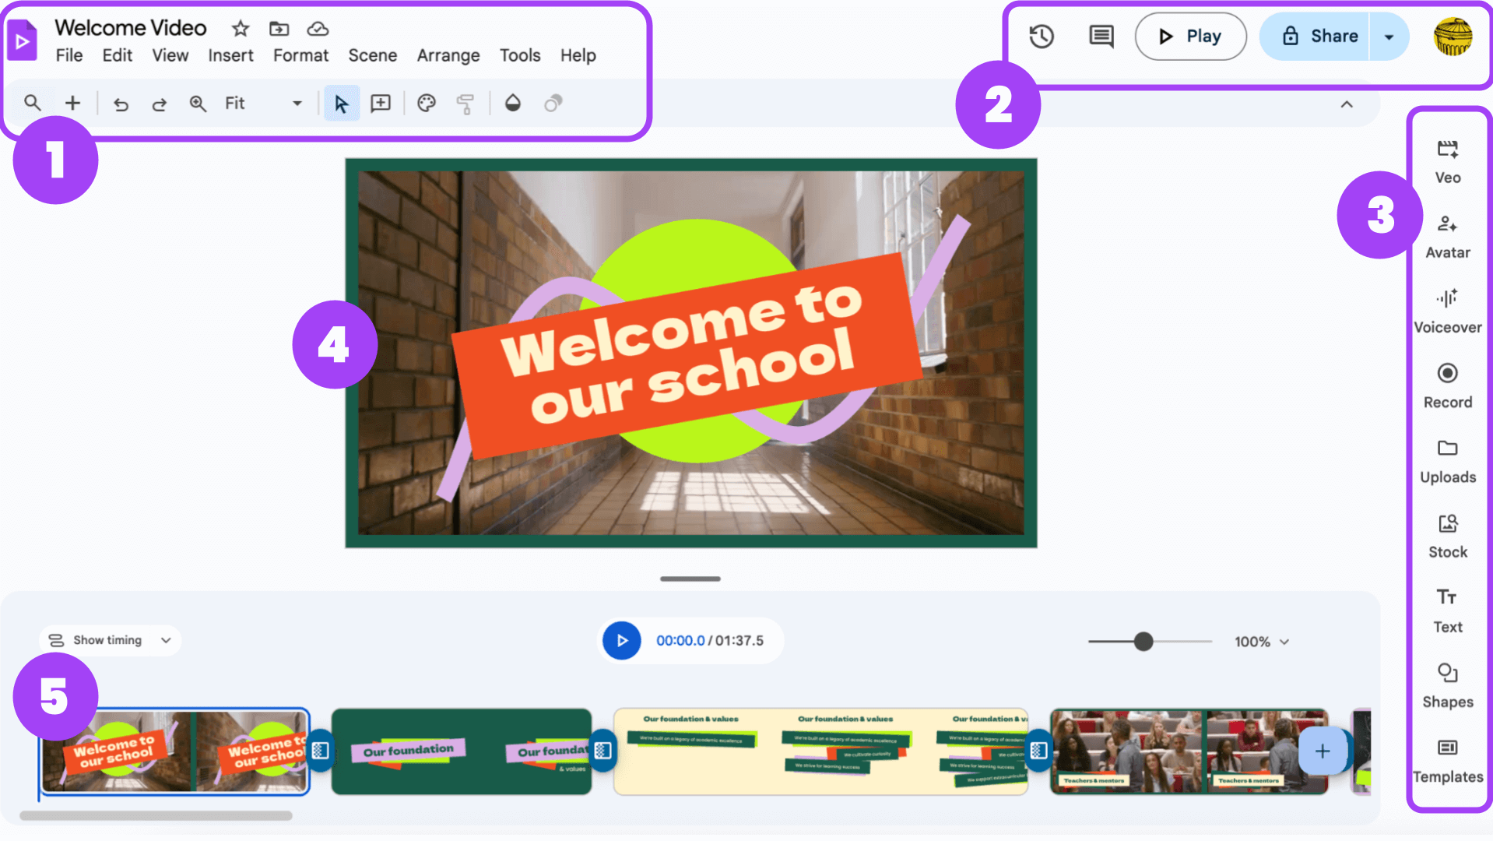Open the Stock media panel

[1447, 536]
